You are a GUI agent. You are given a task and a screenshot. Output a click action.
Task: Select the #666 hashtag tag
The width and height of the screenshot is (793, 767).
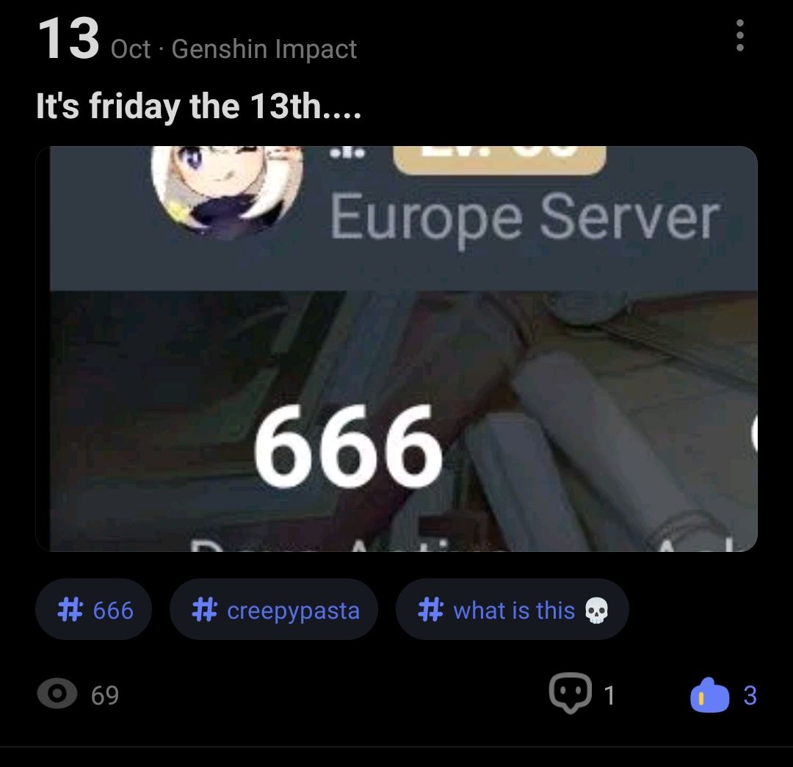[93, 609]
